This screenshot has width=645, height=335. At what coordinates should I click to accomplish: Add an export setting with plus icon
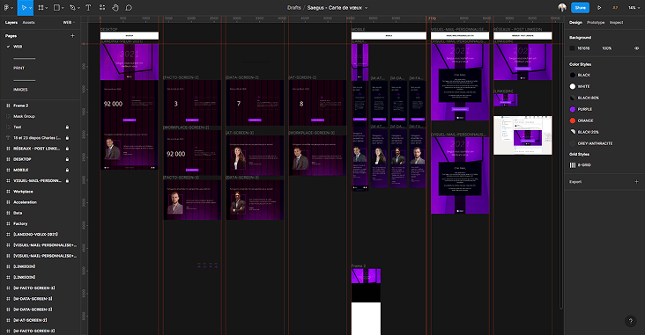point(637,181)
